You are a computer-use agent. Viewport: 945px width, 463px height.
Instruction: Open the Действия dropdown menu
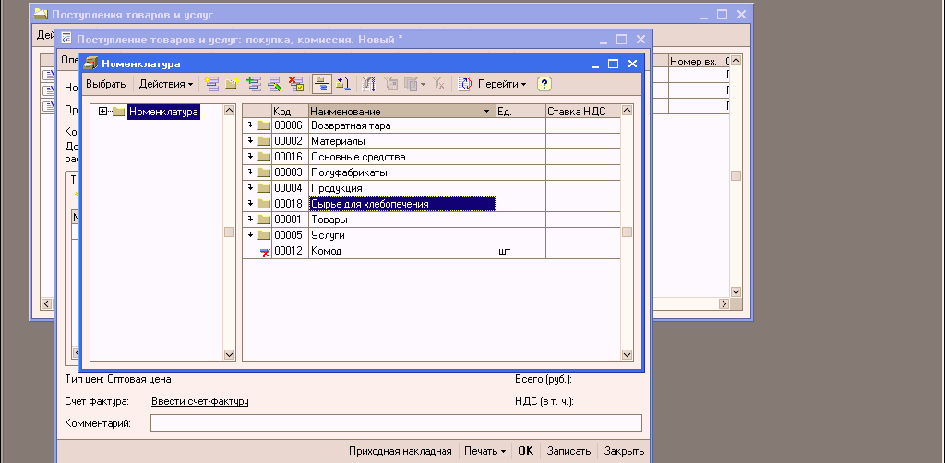165,84
